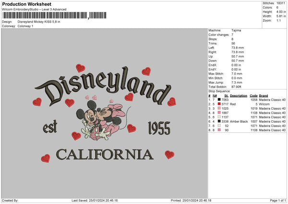Click the Colors value "6" in header
Viewport: 288px width, 204px height.
(x=277, y=8)
